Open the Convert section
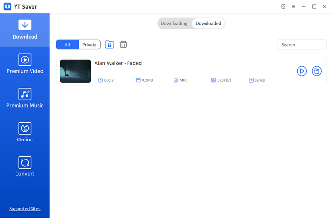The width and height of the screenshot is (333, 218). tap(25, 167)
